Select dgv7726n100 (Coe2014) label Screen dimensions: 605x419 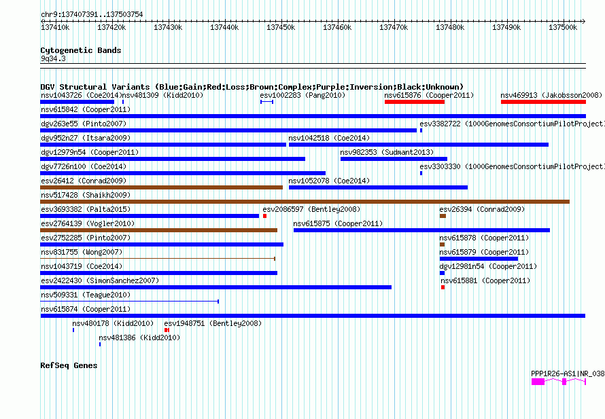click(84, 166)
